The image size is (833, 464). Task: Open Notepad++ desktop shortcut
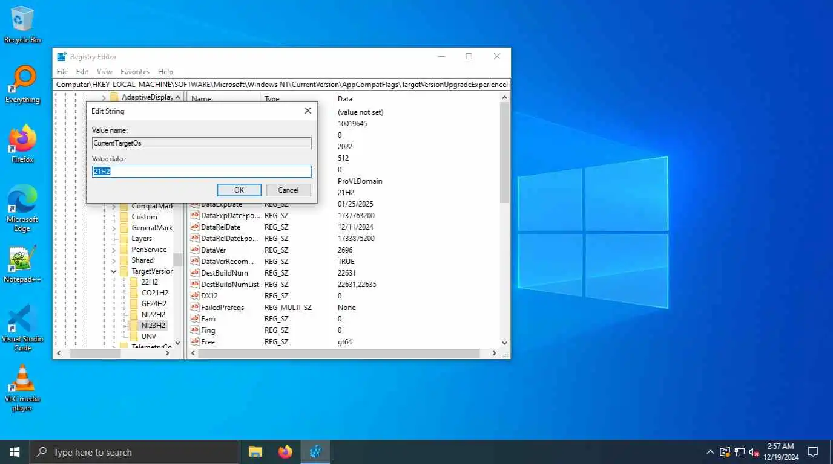22,264
